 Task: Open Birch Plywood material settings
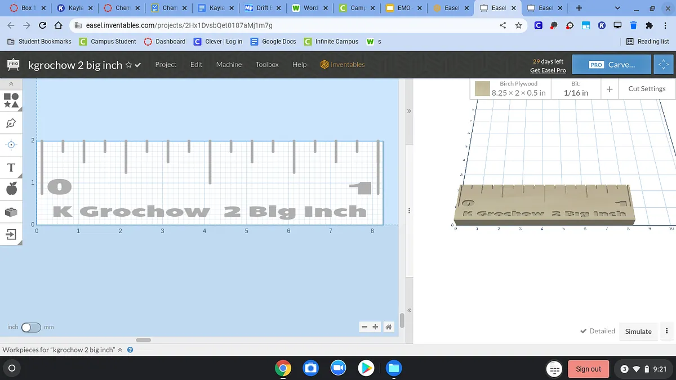[x=510, y=88]
